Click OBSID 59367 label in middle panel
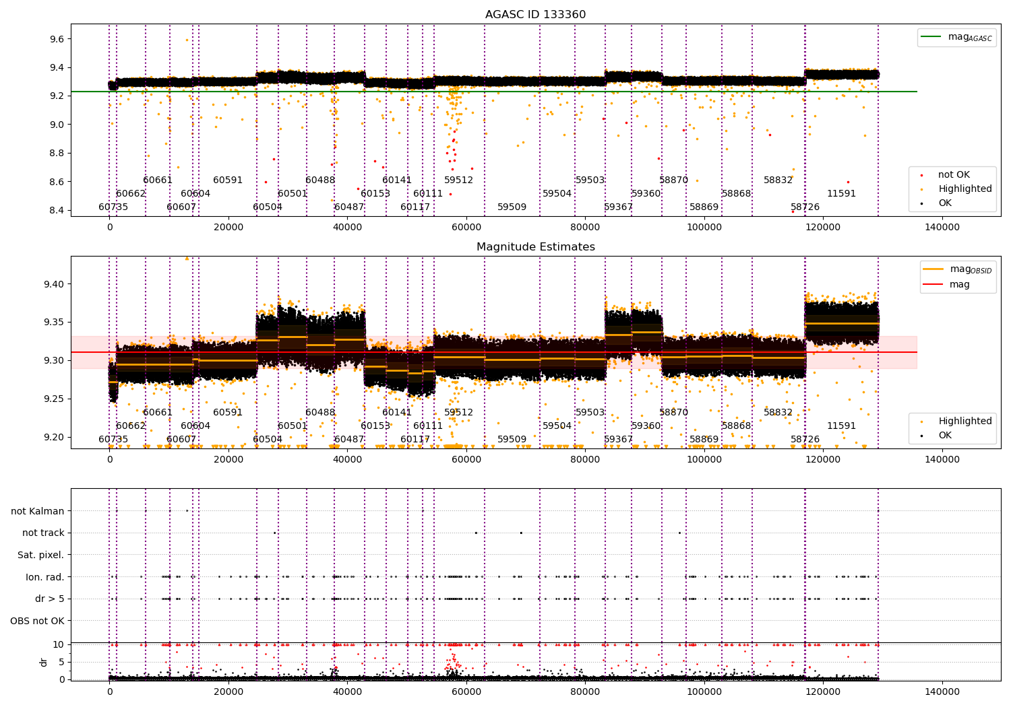This screenshot has height=707, width=1011. point(619,439)
